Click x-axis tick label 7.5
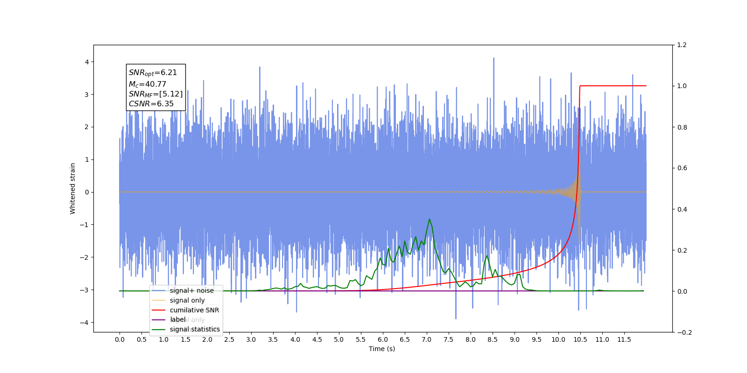The image size is (747, 373). click(x=449, y=339)
